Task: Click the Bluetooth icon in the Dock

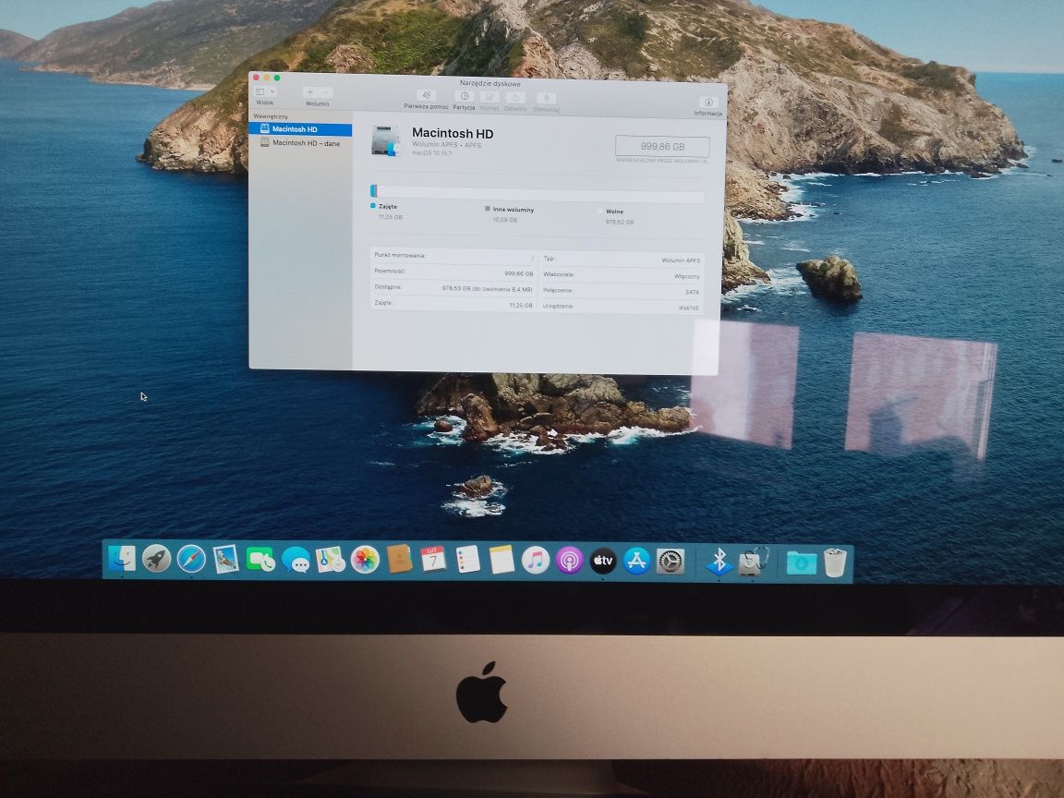Action: pyautogui.click(x=719, y=562)
